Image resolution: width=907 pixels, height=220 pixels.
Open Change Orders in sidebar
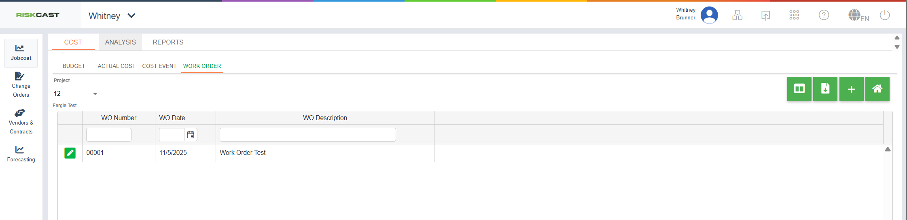(x=21, y=85)
